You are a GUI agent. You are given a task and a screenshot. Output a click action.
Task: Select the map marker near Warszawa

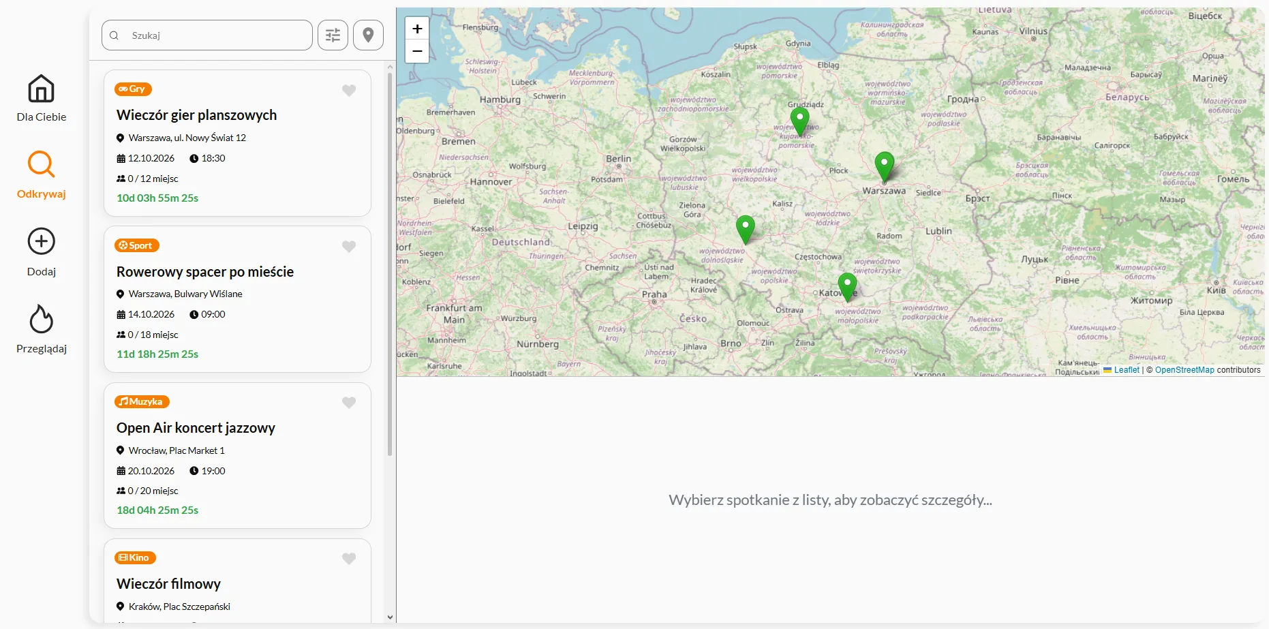pos(884,167)
